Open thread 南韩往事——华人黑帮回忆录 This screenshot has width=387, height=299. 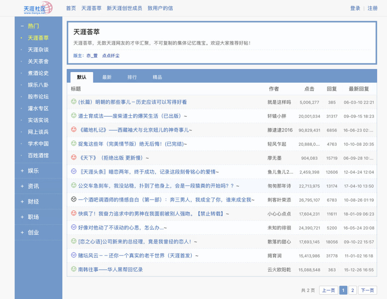click(111, 270)
